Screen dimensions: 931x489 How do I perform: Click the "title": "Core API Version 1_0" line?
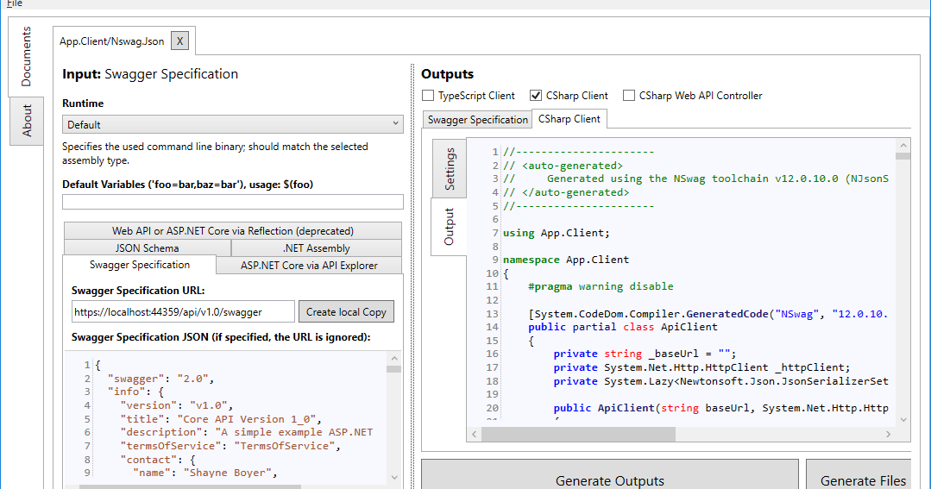coord(221,419)
